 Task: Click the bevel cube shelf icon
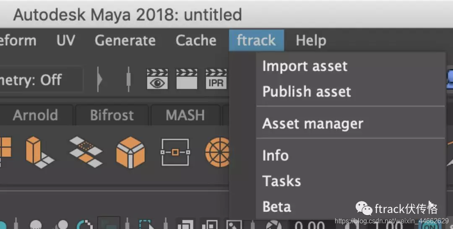click(x=130, y=152)
